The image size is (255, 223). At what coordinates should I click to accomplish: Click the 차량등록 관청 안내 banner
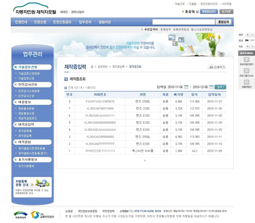coord(33,187)
